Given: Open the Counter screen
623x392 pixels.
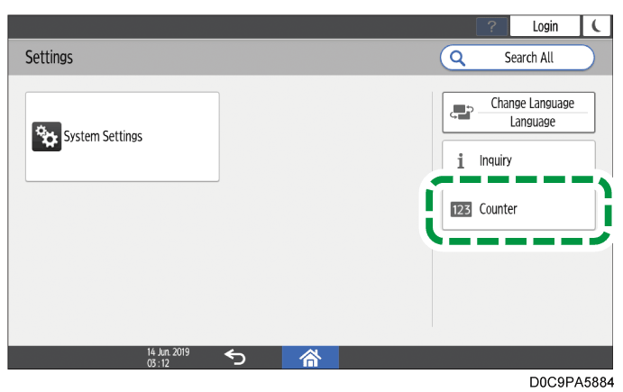Looking at the screenshot, I should point(518,209).
